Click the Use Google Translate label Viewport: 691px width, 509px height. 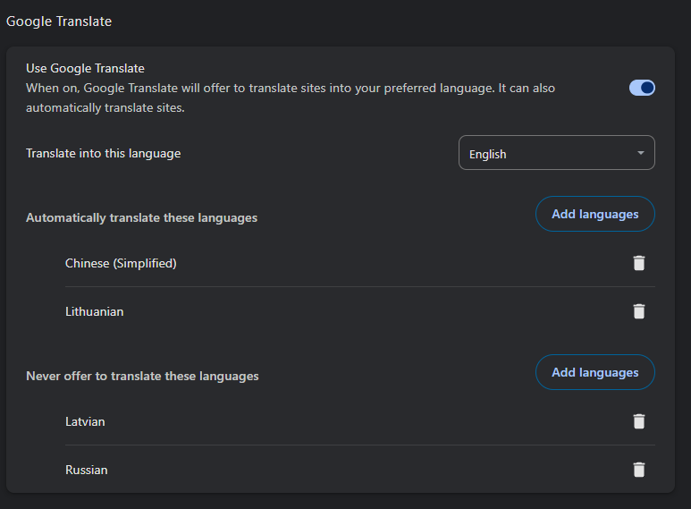[85, 68]
